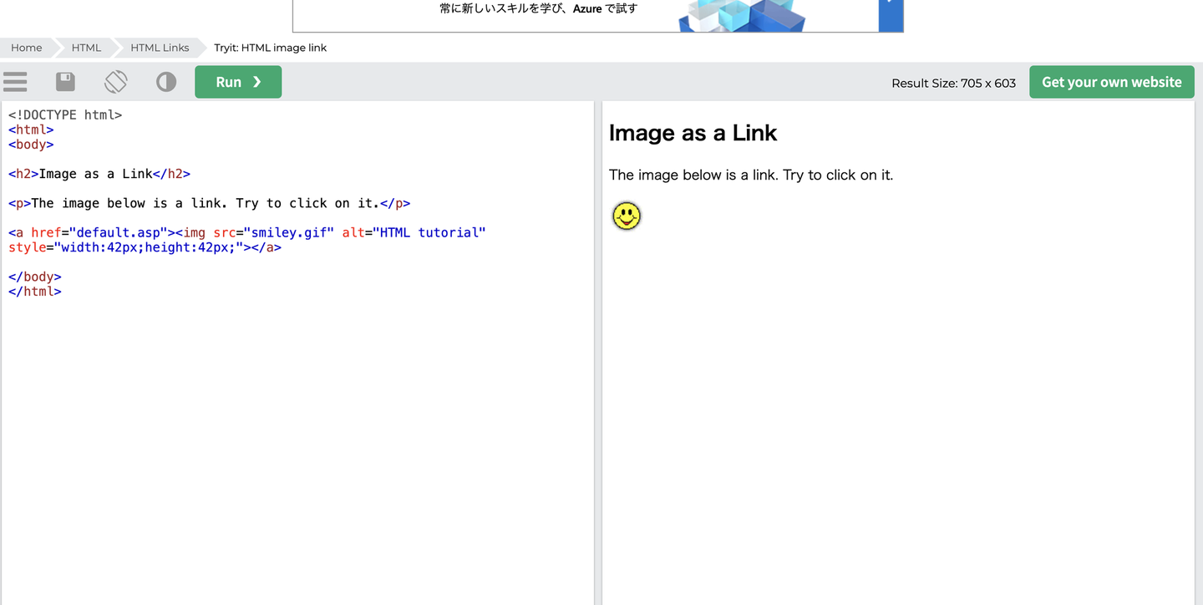Open the hamburger menu icon
Viewport: 1203px width, 605px height.
(x=15, y=82)
